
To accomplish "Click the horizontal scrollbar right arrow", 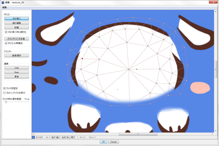I will click(212, 134).
